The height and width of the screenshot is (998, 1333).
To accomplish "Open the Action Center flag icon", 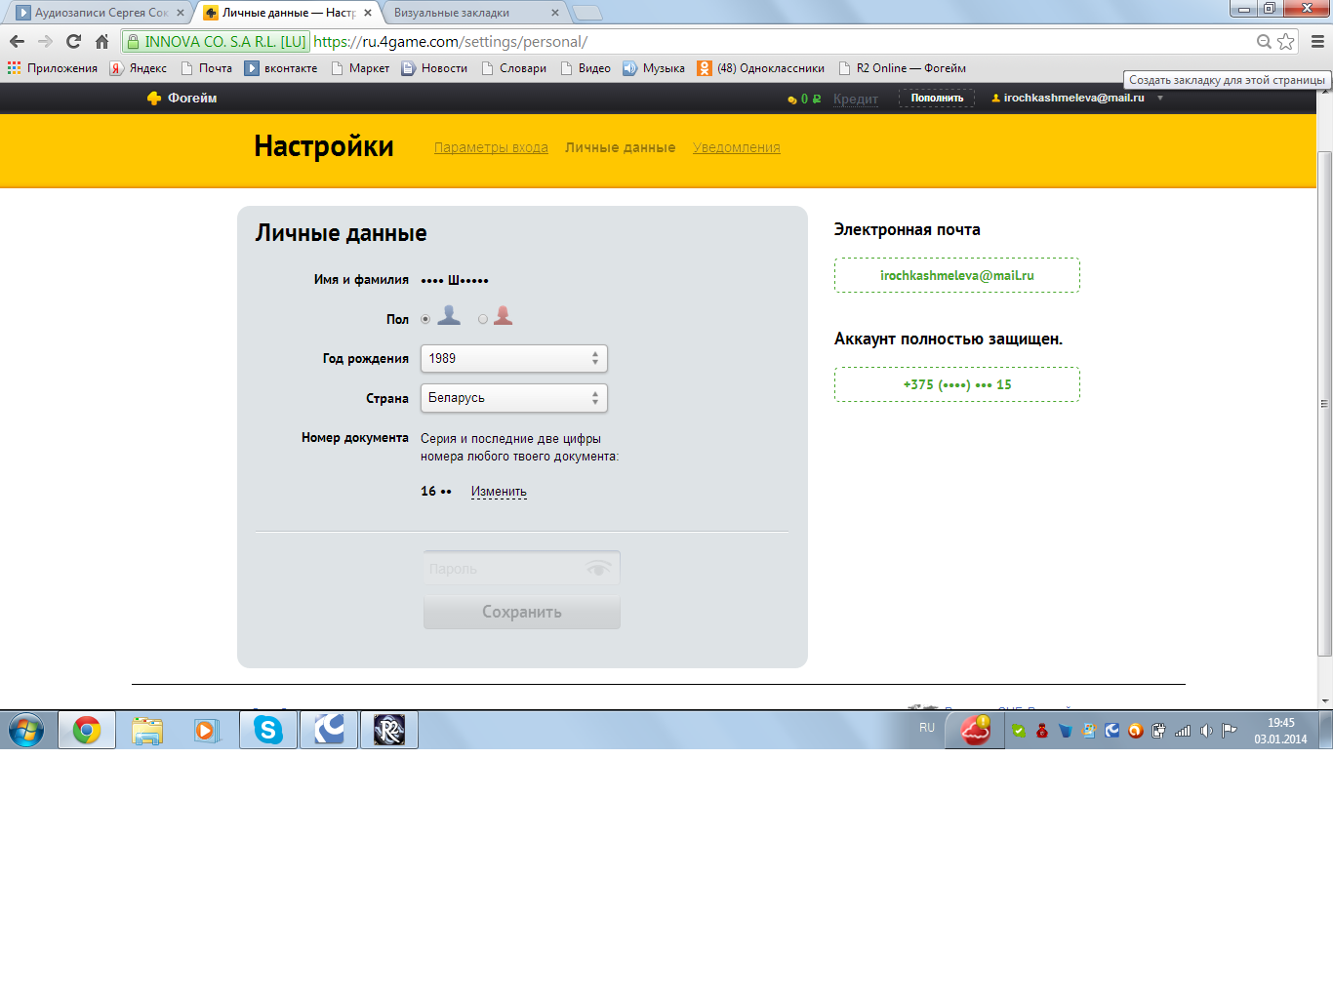I will (x=1230, y=731).
